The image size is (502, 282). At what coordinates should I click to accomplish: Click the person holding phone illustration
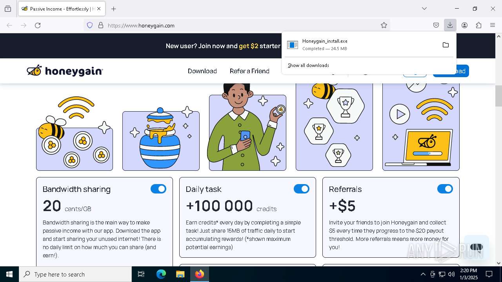click(247, 127)
